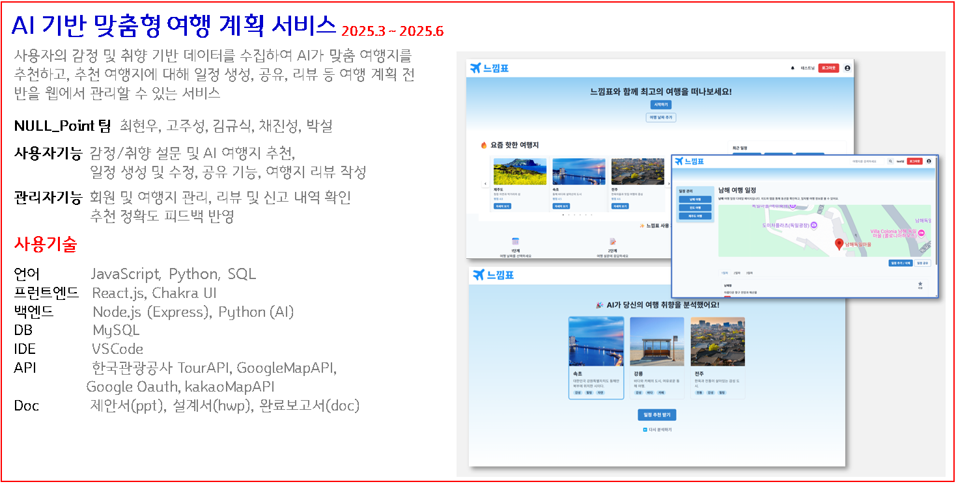Click 자세히 보기 under the carousel's 전주 card
This screenshot has width=956, height=484.
coord(621,206)
